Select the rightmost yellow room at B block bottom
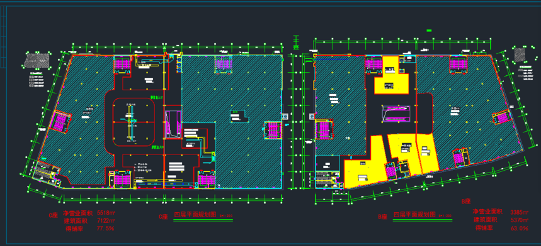 pyautogui.click(x=427, y=153)
